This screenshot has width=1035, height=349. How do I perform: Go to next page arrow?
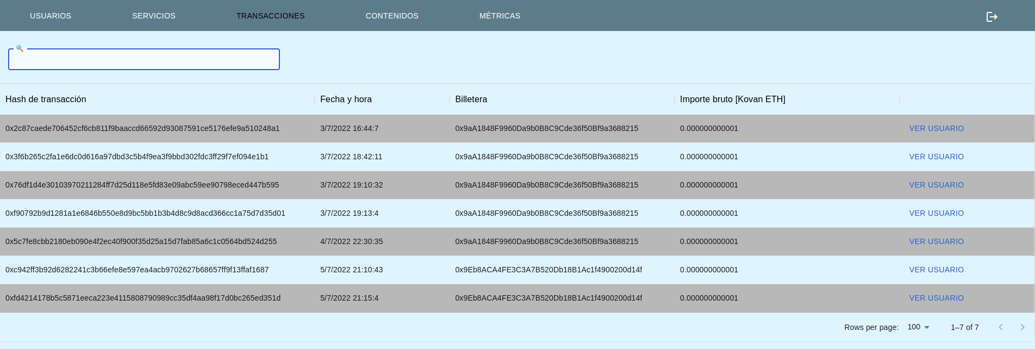click(1022, 327)
